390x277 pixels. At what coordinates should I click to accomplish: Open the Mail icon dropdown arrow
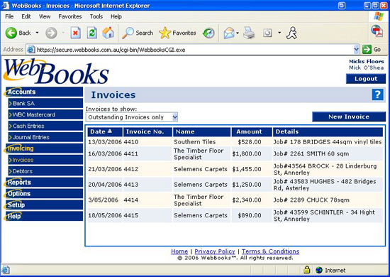click(238, 33)
